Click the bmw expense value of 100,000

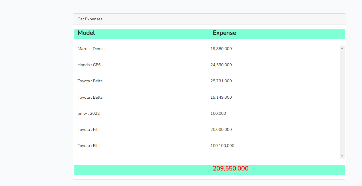pos(218,114)
